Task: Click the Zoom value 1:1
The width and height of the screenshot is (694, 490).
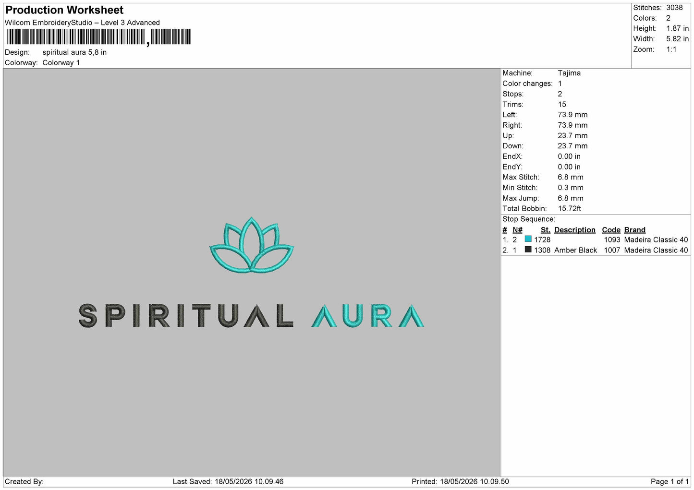Action: [x=671, y=49]
